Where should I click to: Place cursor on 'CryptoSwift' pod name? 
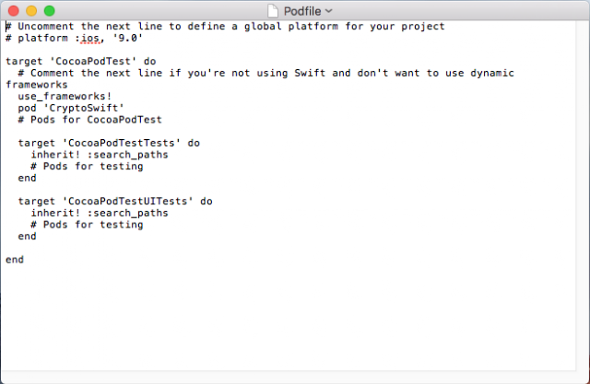pos(84,108)
